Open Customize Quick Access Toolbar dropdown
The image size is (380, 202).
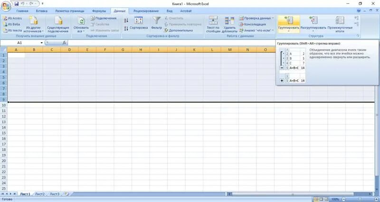pos(43,4)
